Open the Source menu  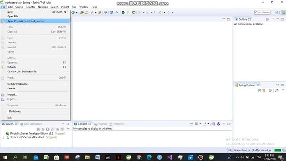point(19,7)
